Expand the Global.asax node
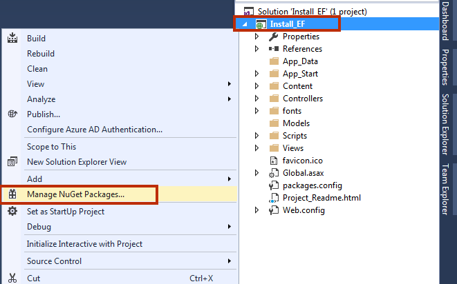 point(257,173)
